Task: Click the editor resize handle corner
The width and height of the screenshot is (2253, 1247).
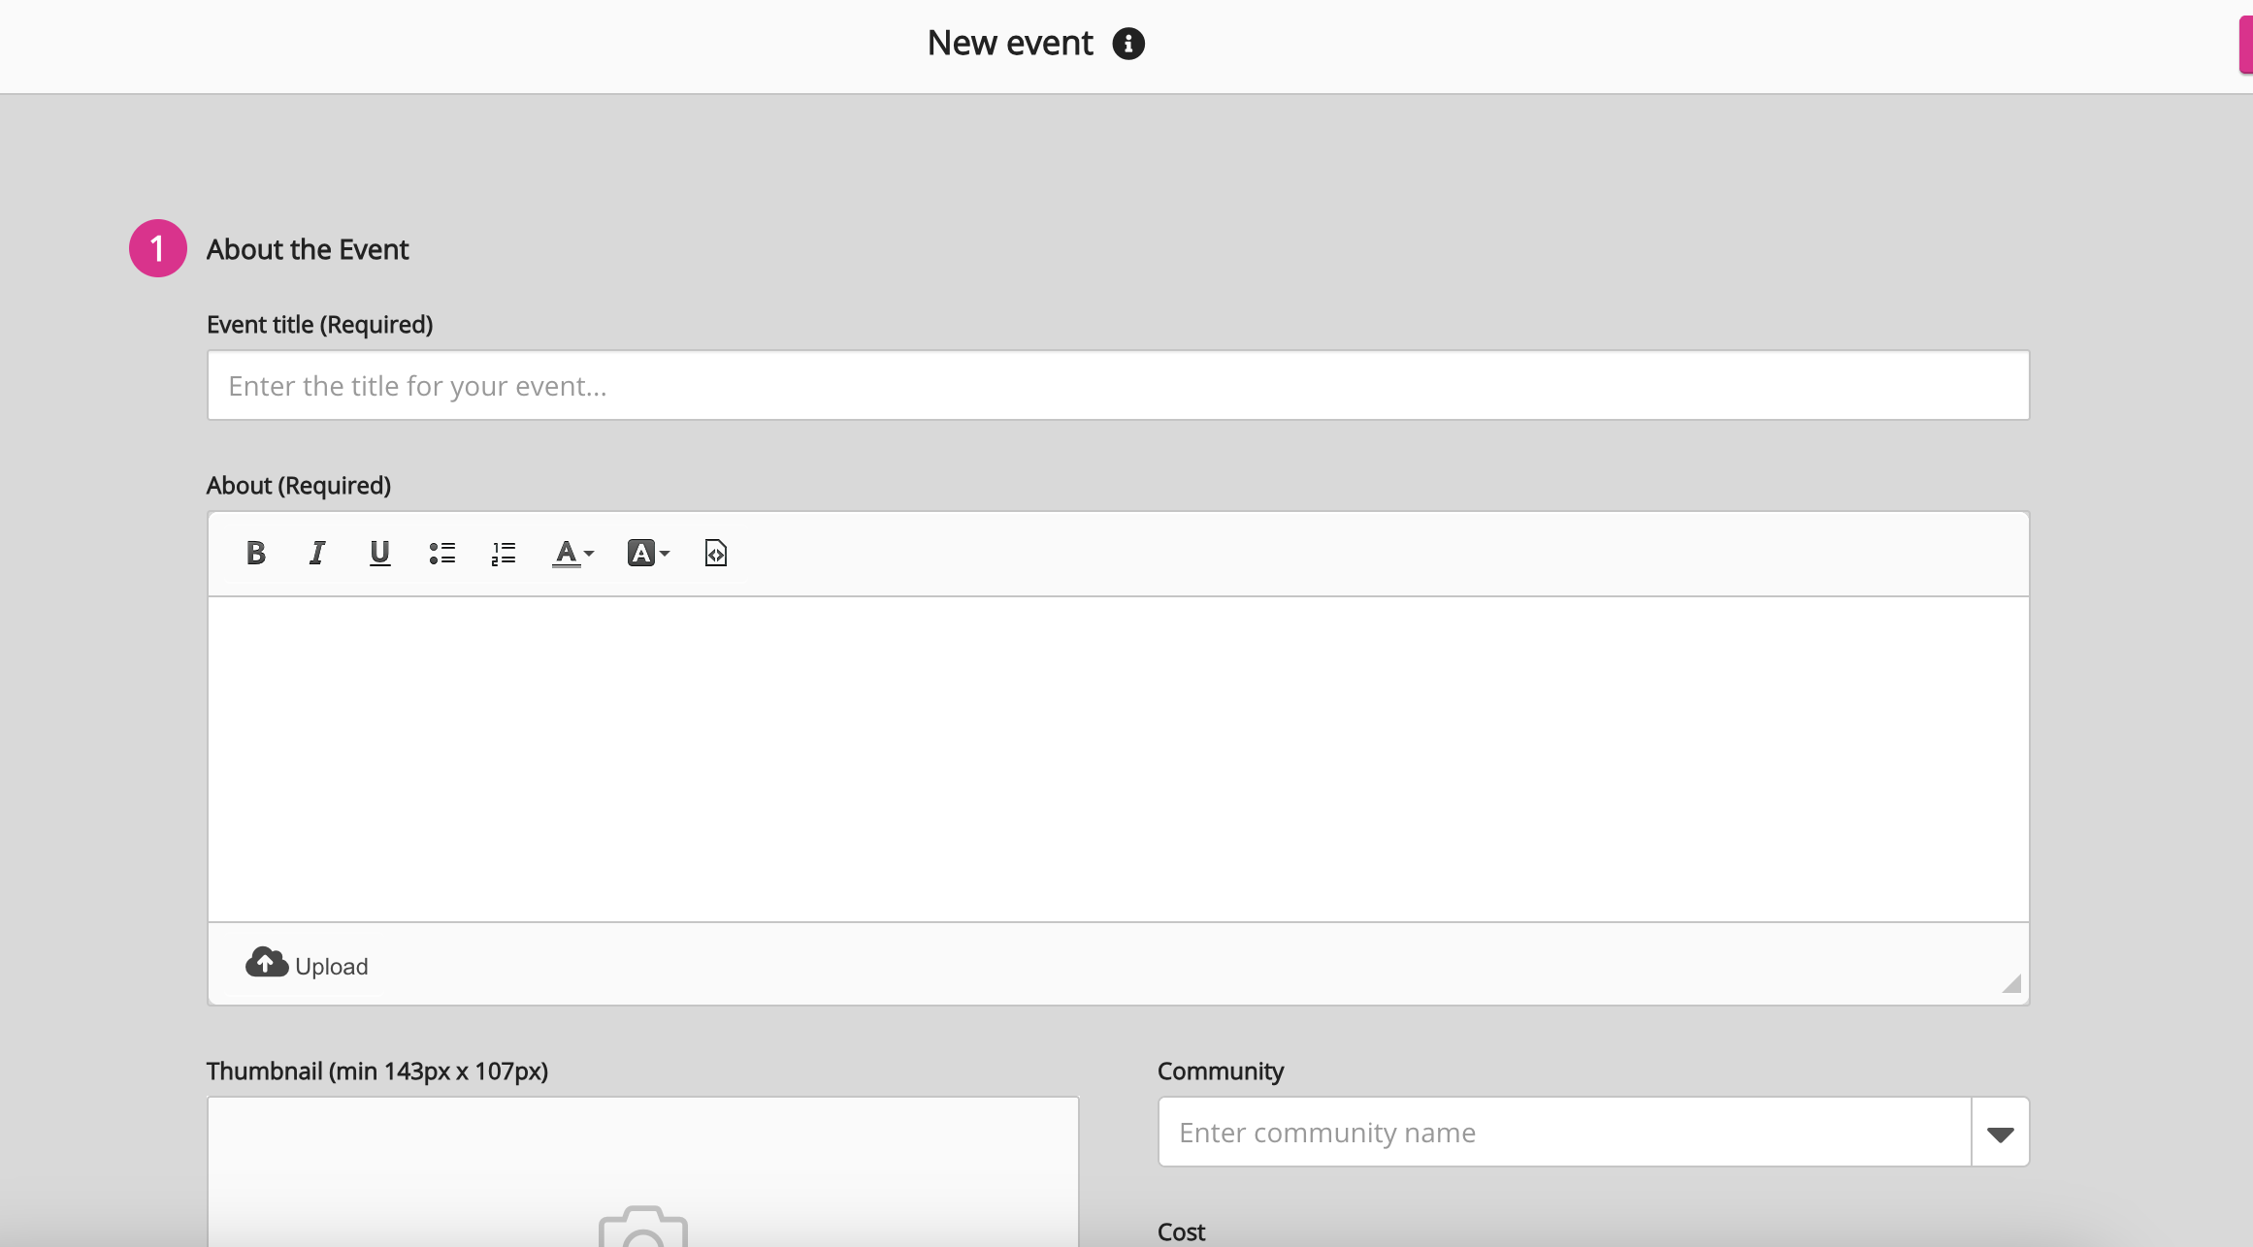Action: 2010,984
